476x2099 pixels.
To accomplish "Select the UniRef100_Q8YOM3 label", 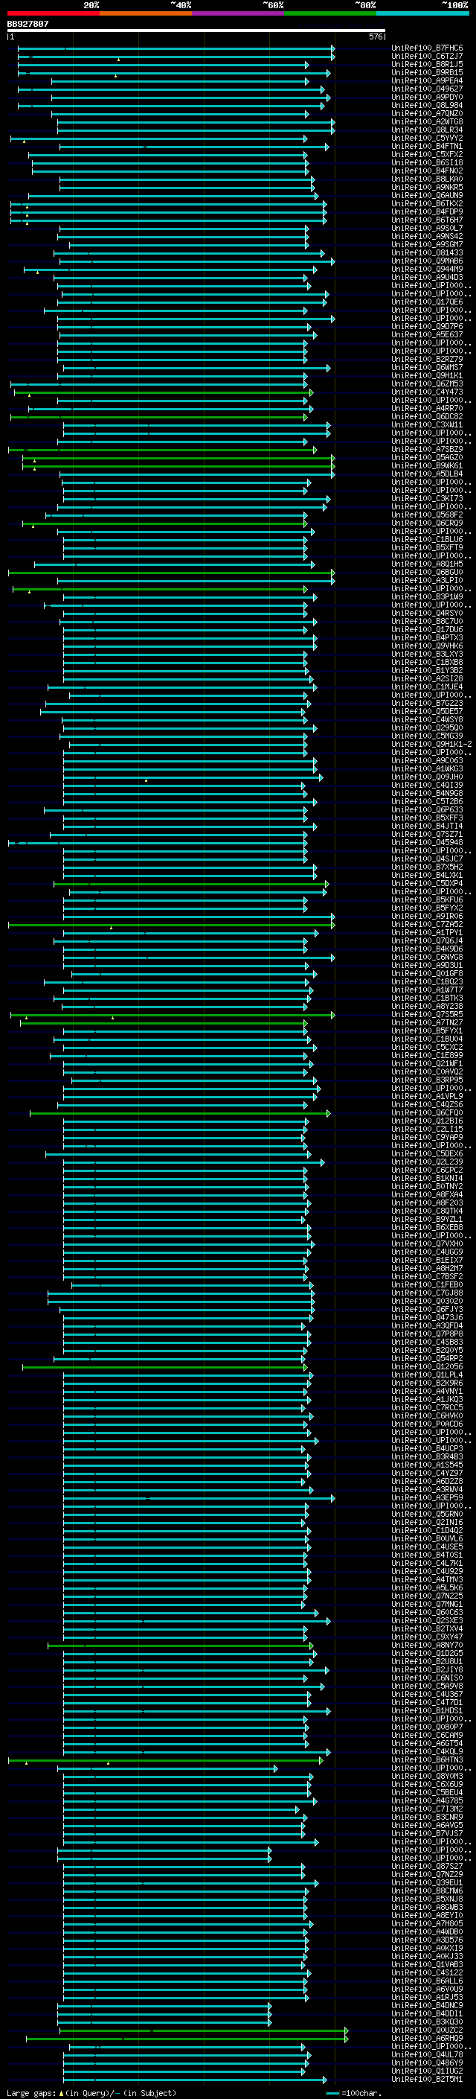I will 427,1776.
